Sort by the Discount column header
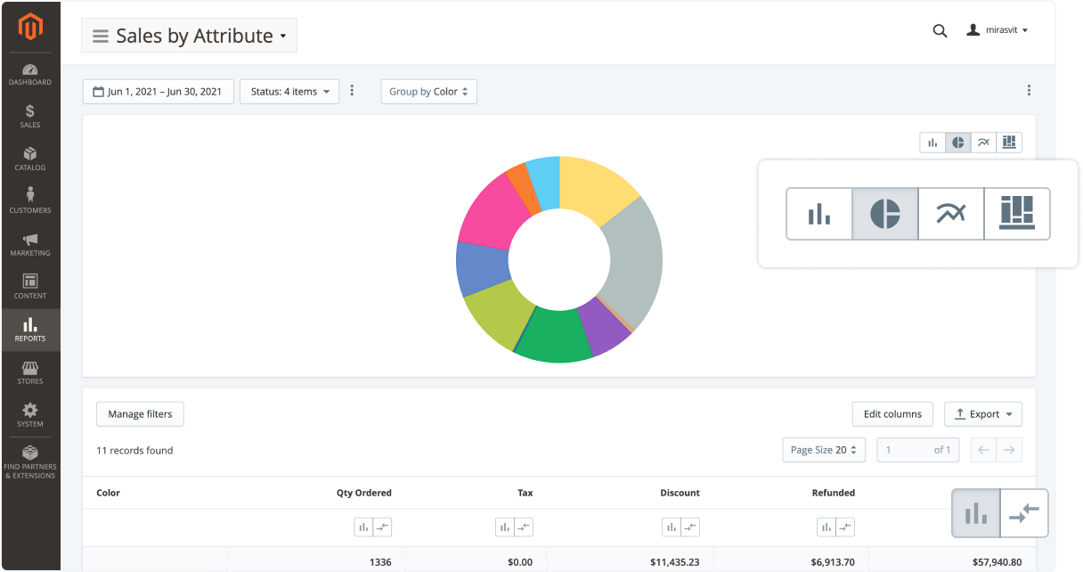 (x=680, y=493)
